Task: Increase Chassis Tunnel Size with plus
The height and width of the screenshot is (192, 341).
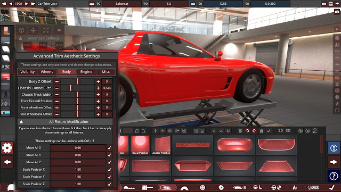Action: click(98, 88)
